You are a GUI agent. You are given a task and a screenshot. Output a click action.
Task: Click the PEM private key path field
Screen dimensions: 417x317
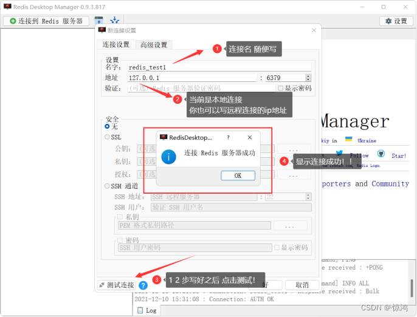pyautogui.click(x=194, y=225)
